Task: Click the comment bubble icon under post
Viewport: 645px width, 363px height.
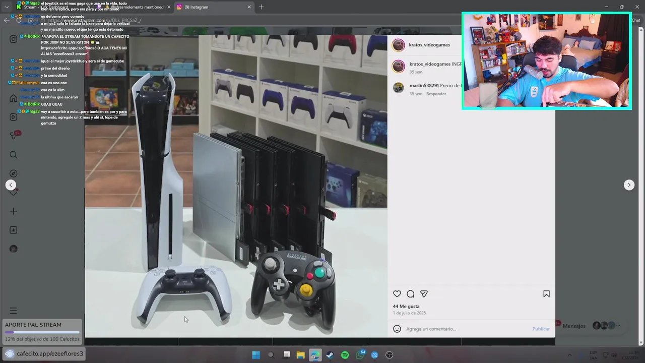Action: [411, 294]
